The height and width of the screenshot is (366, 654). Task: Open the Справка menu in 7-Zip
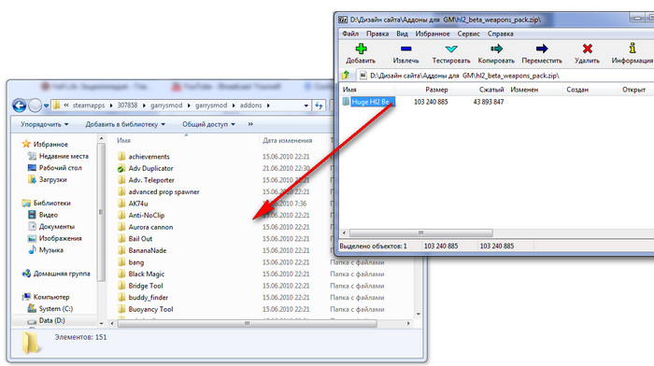(500, 34)
